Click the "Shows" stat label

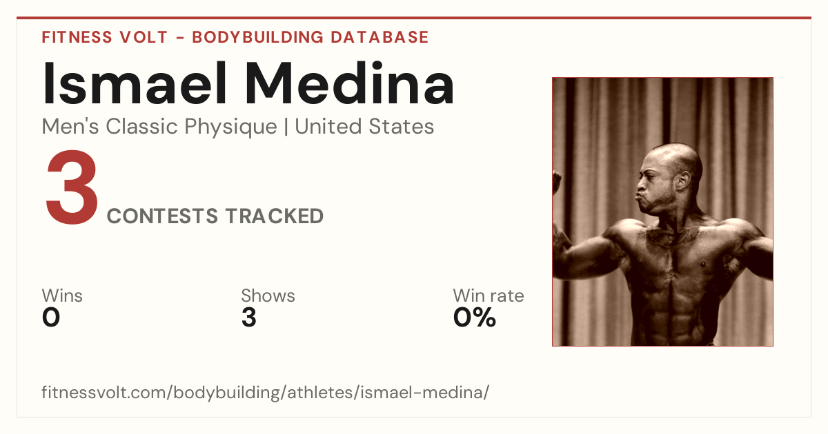click(268, 296)
